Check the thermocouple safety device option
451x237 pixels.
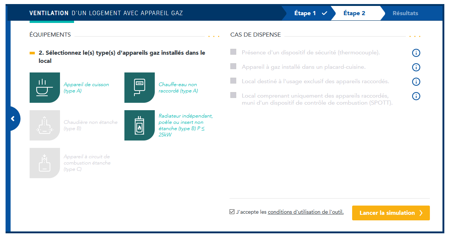point(233,52)
